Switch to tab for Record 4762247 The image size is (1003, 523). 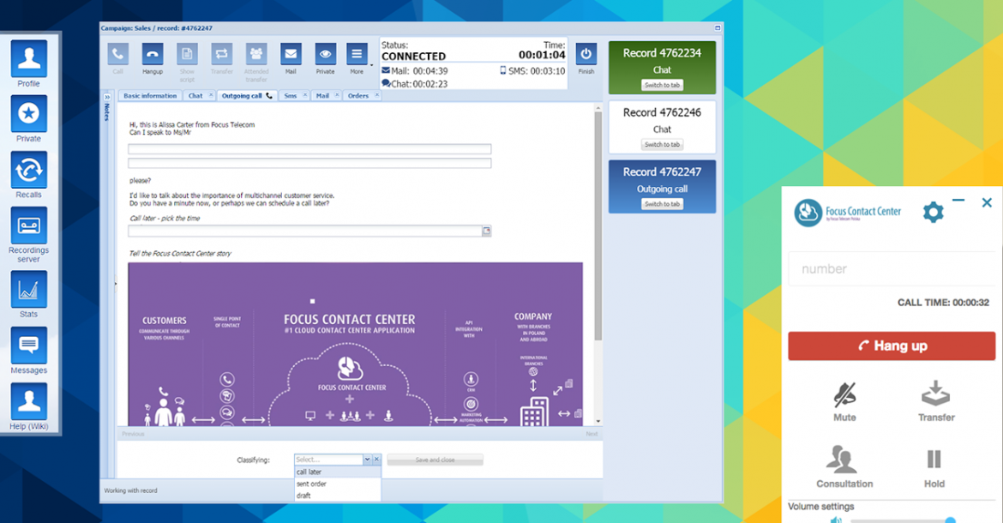[x=662, y=204]
